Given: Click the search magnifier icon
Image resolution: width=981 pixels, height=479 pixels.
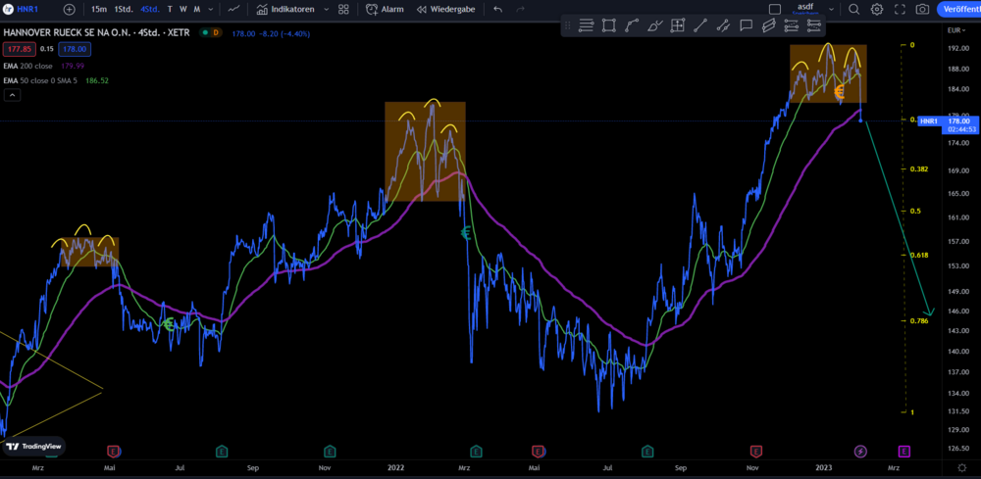Looking at the screenshot, I should point(853,9).
